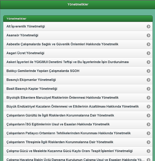Open Asbestle Çalışmalarda Sağlık ve Güvenlik regulation
Screen dimensions: 155x161
click(x=78, y=44)
